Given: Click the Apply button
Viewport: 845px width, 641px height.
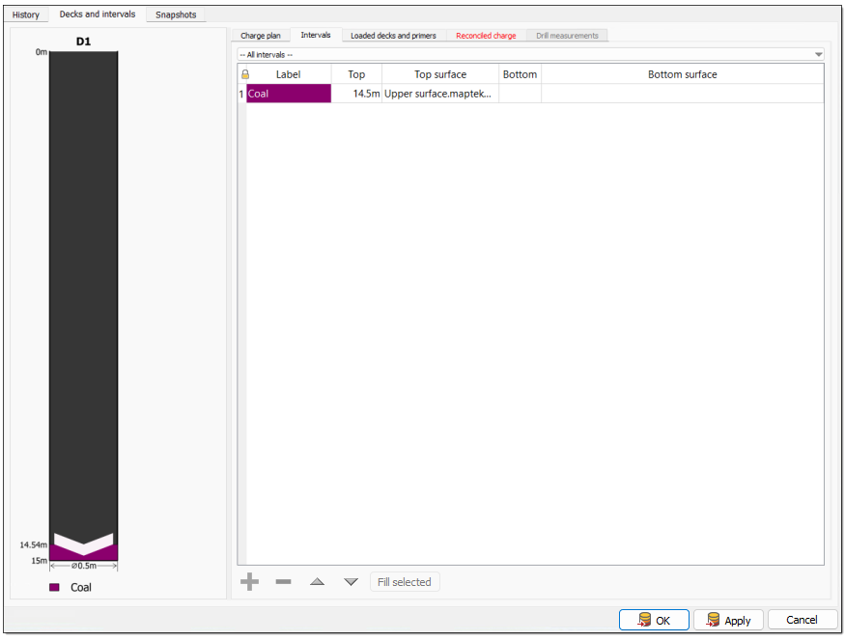Looking at the screenshot, I should pos(728,620).
